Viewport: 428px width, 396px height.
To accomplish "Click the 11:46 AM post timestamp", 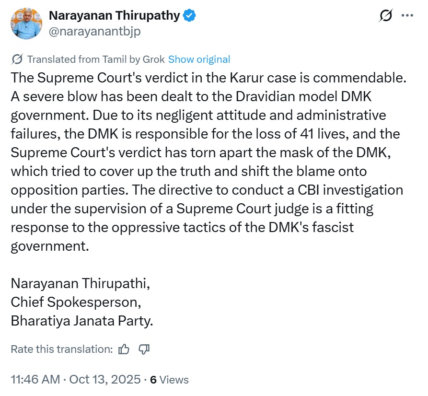I will [35, 380].
